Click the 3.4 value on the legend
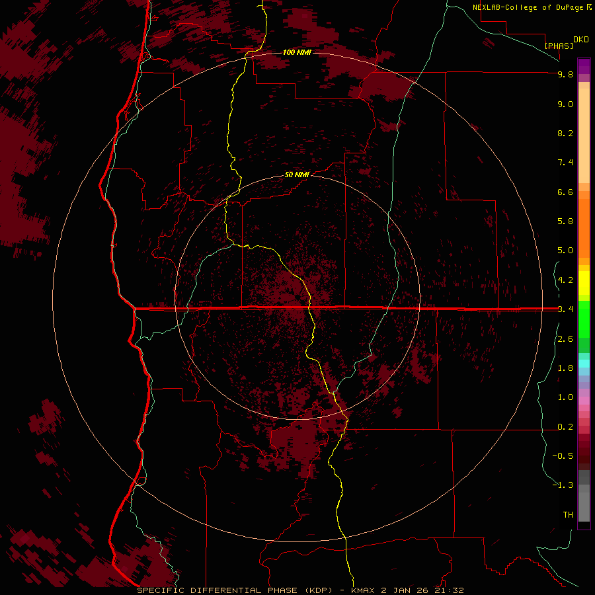 coord(565,309)
